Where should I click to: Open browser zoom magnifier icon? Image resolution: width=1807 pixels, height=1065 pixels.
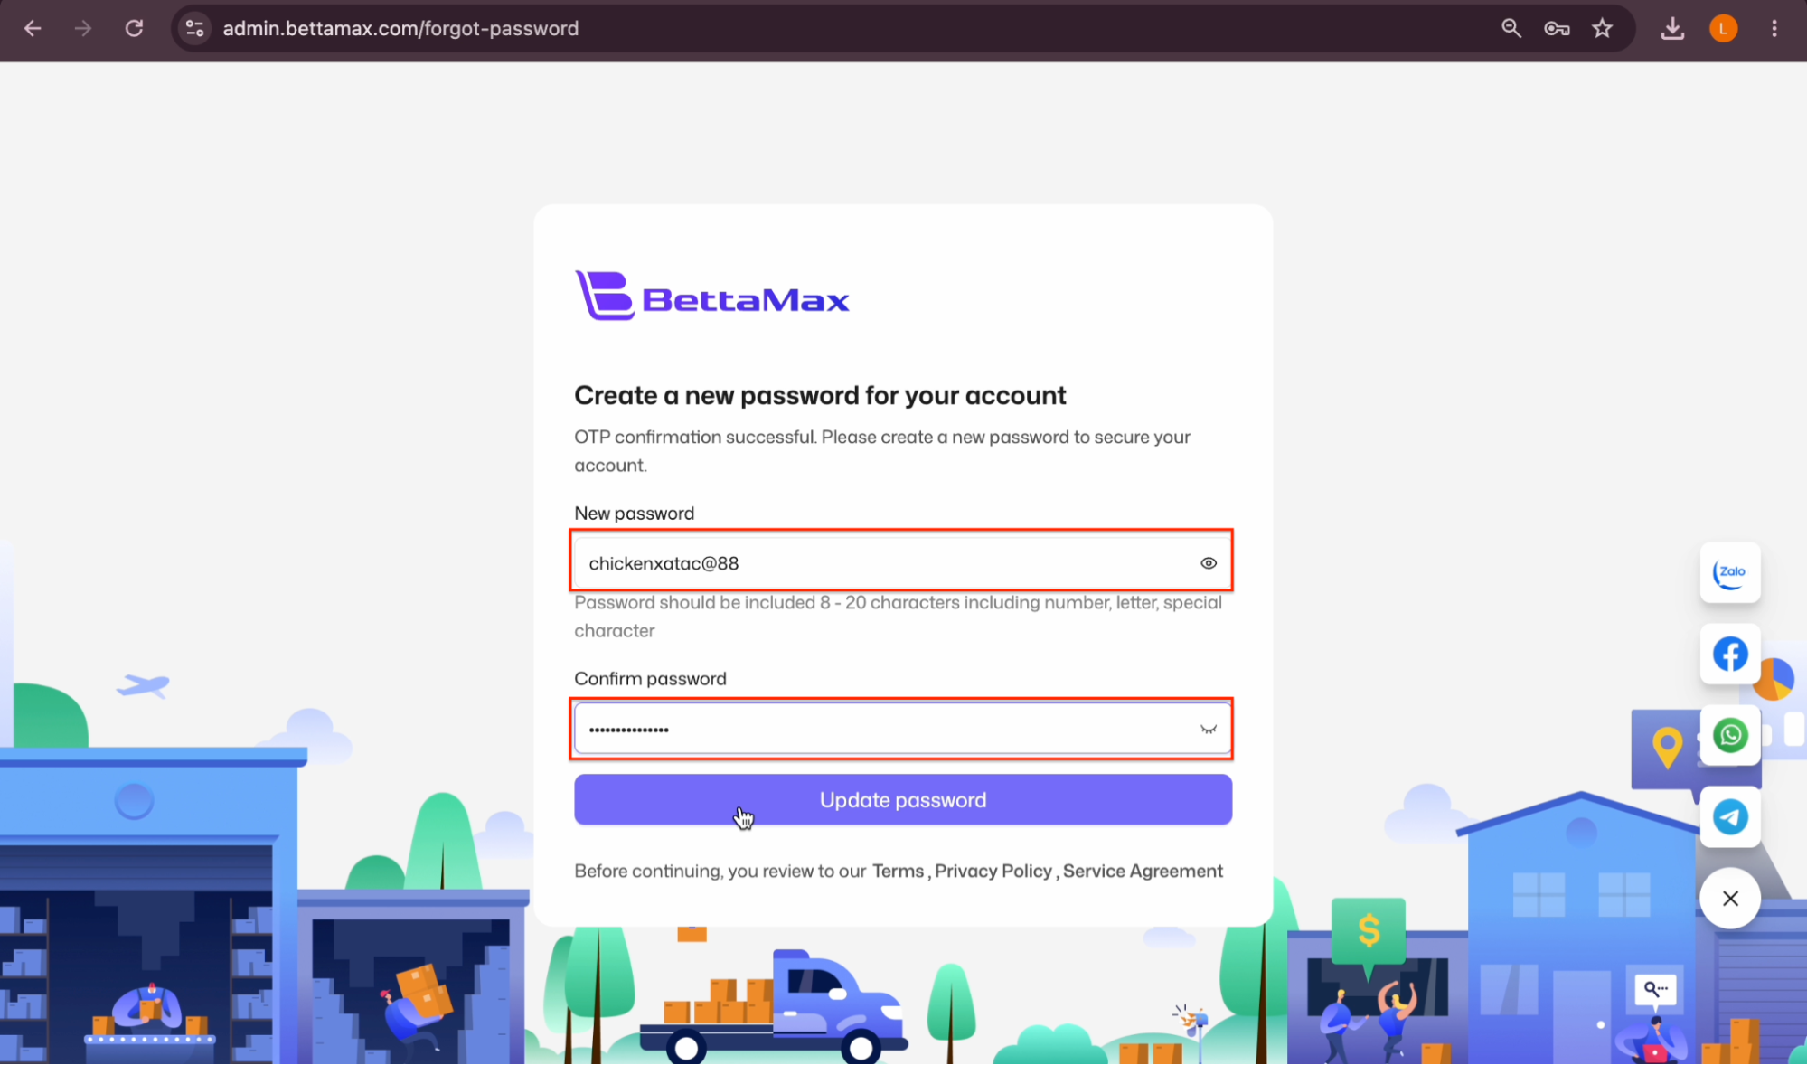point(1511,28)
